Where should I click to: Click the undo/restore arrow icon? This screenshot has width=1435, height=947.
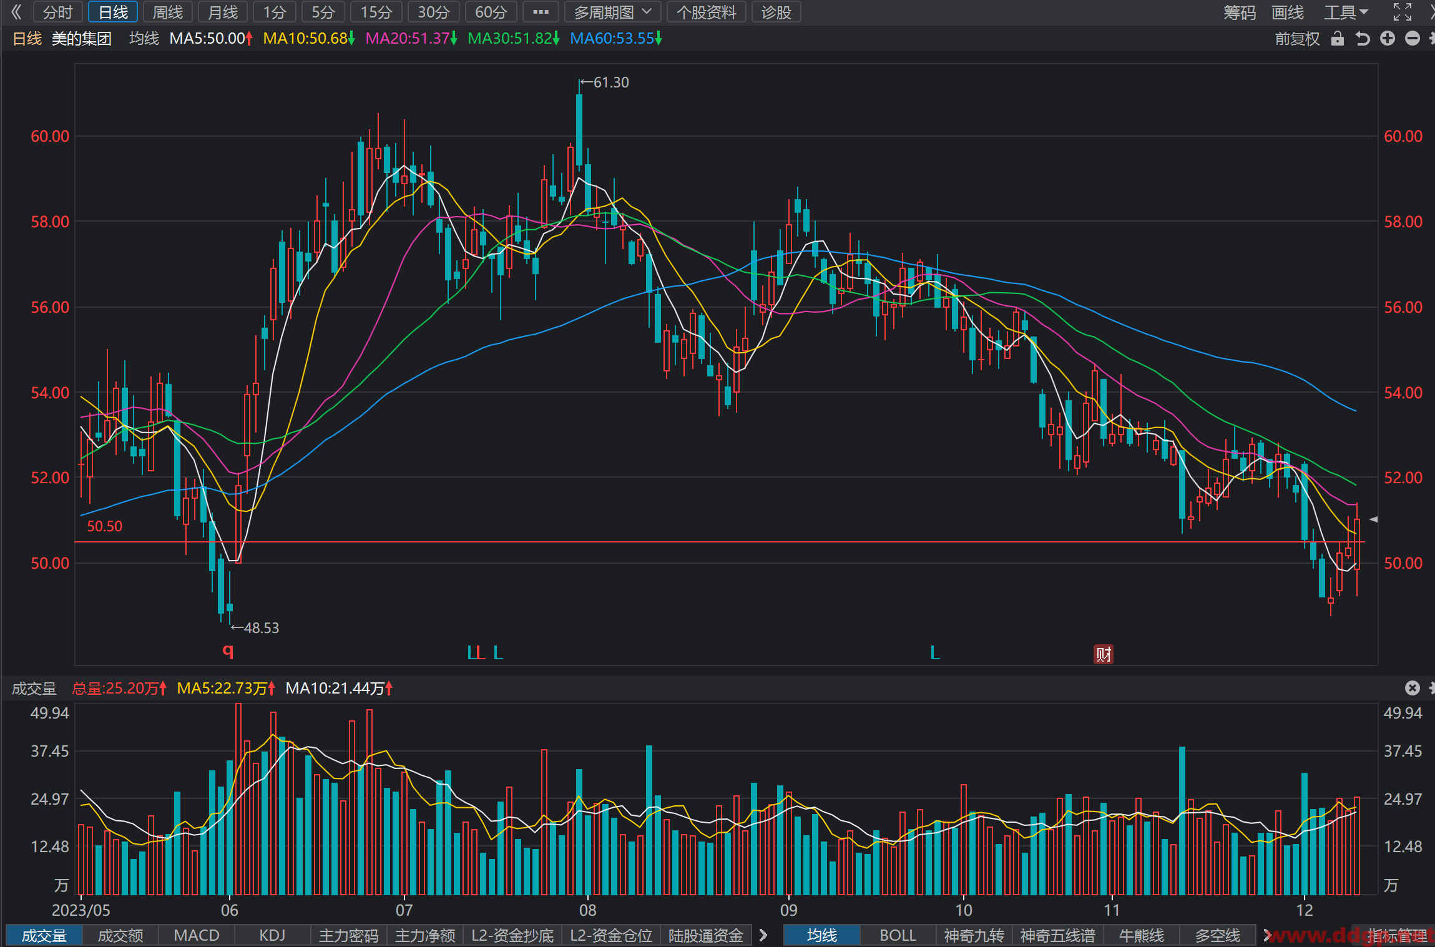coord(1363,39)
